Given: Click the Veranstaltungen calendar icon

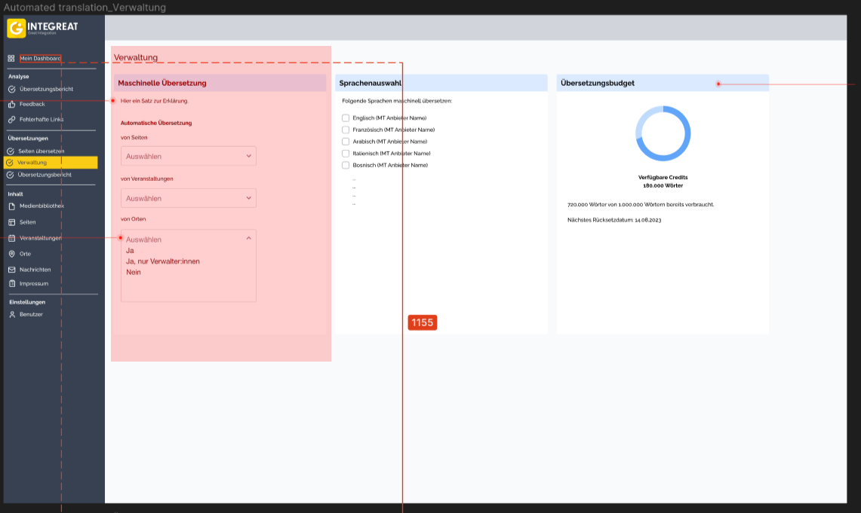Looking at the screenshot, I should click(11, 238).
